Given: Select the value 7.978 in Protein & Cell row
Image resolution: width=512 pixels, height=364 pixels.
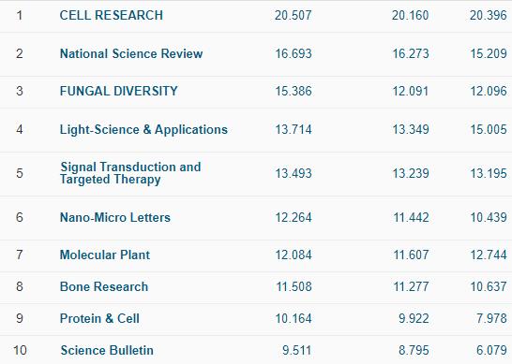Looking at the screenshot, I should (x=491, y=318).
